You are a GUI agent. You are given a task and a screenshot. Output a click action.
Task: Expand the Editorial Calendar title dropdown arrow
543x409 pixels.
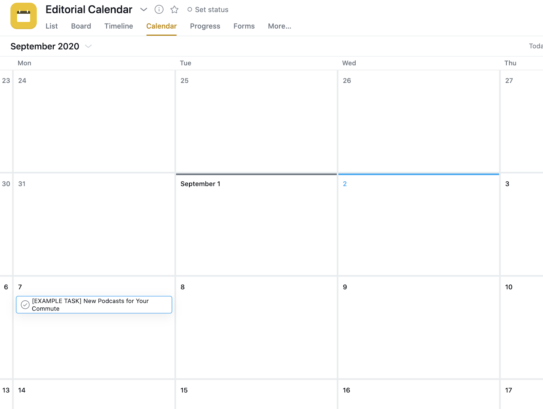(144, 10)
